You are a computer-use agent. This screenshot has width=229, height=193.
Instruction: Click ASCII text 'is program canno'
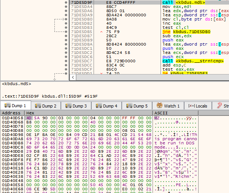[x=176, y=139]
